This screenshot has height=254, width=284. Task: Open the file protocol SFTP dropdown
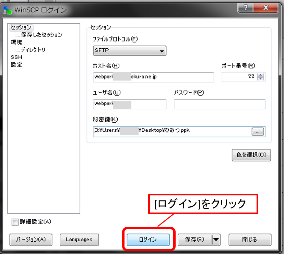point(130,50)
